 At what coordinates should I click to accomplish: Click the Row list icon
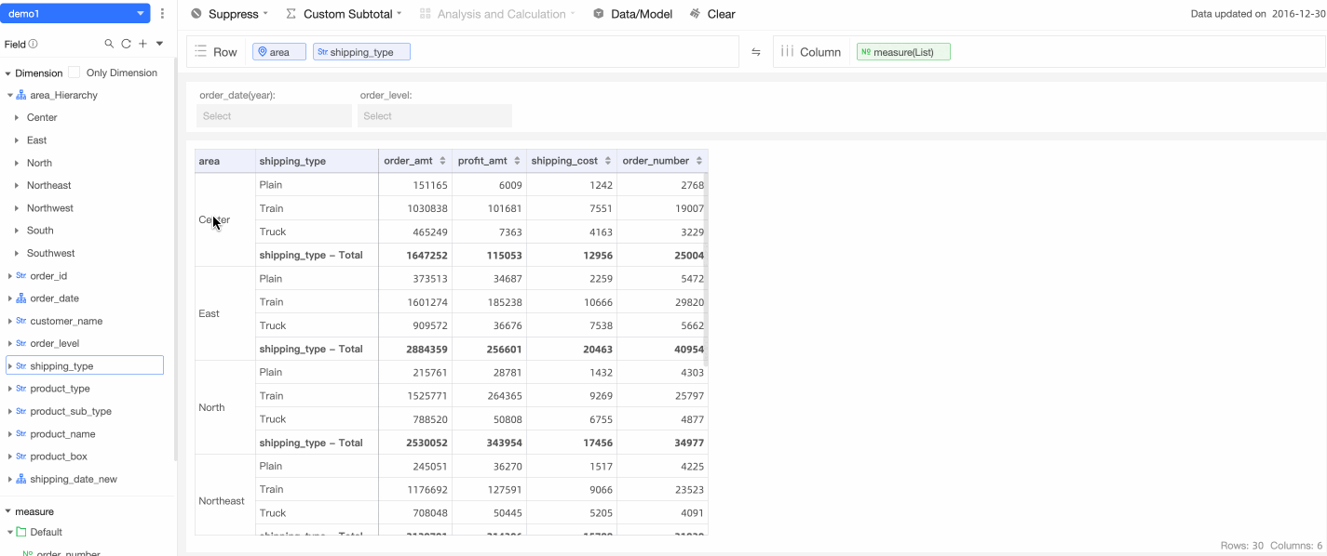pyautogui.click(x=200, y=52)
